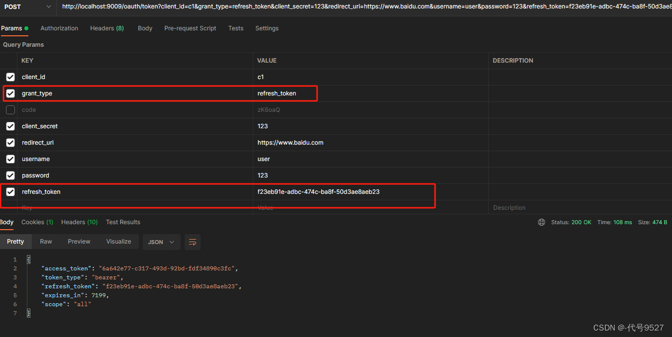The width and height of the screenshot is (672, 337).
Task: Click the Visualize response button
Action: tap(118, 242)
